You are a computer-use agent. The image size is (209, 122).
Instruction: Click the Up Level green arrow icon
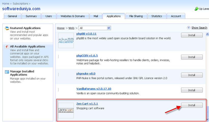[196, 9]
